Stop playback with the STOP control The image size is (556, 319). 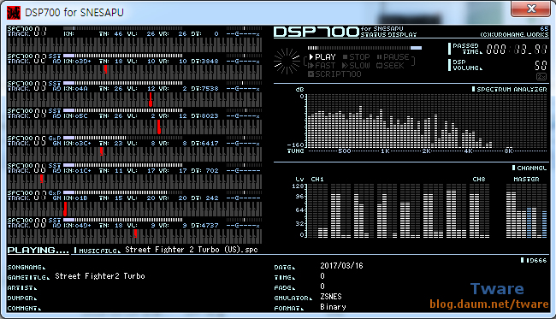[x=357, y=56]
